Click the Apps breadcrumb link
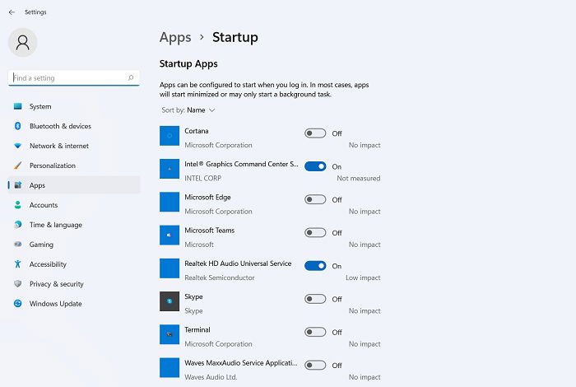 click(175, 38)
